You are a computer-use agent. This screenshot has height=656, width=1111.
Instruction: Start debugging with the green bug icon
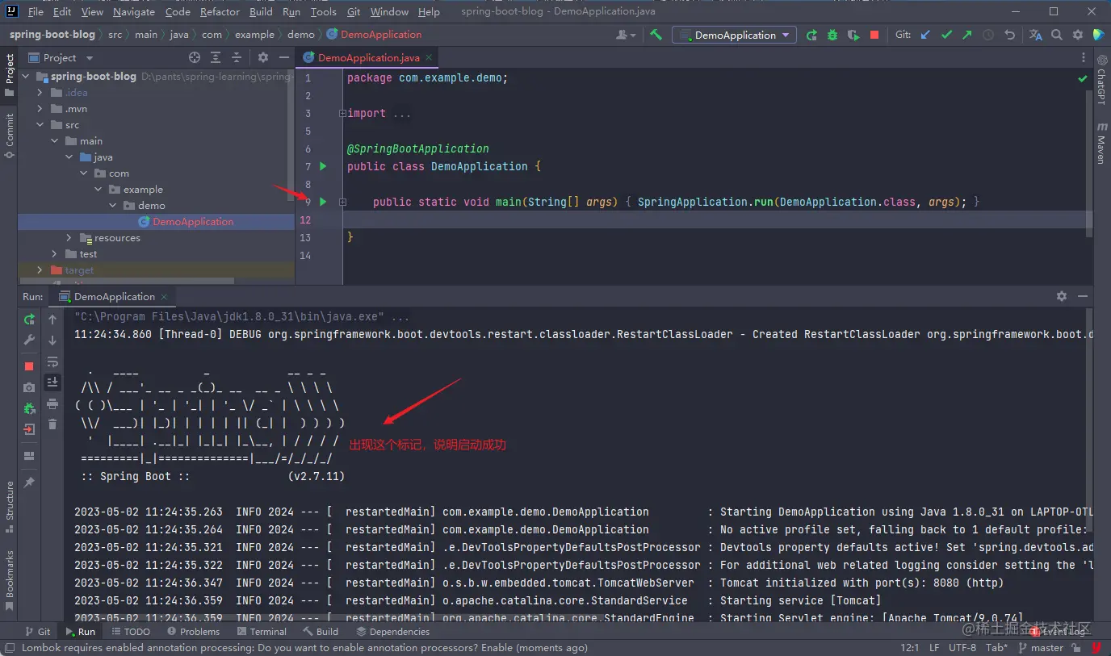click(832, 35)
